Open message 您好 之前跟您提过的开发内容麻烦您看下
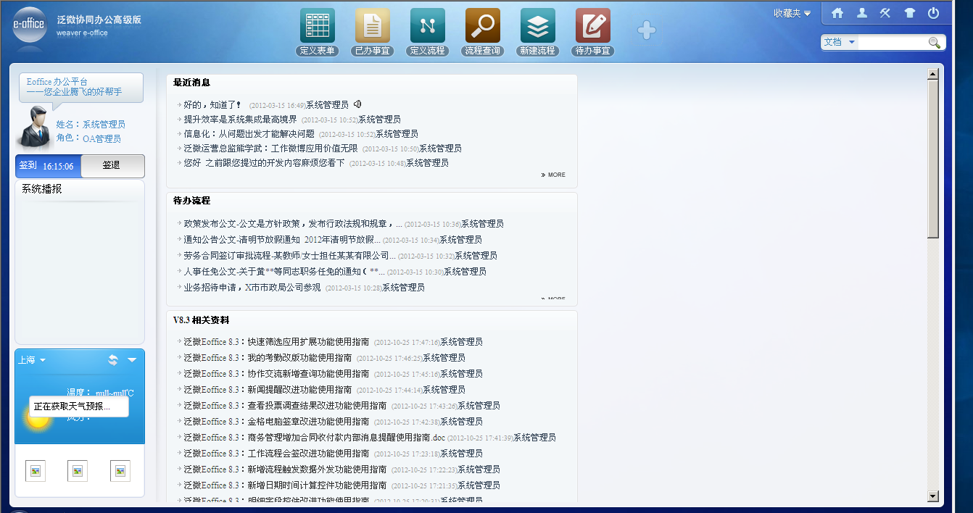This screenshot has height=513, width=973. pos(264,163)
